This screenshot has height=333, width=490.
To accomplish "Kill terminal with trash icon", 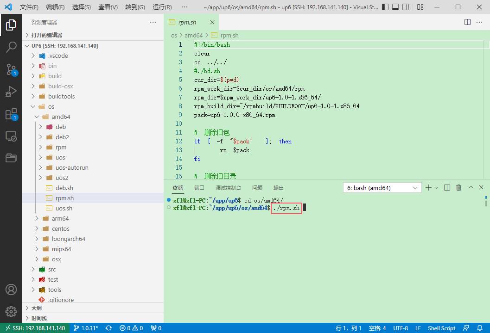I will 458,188.
